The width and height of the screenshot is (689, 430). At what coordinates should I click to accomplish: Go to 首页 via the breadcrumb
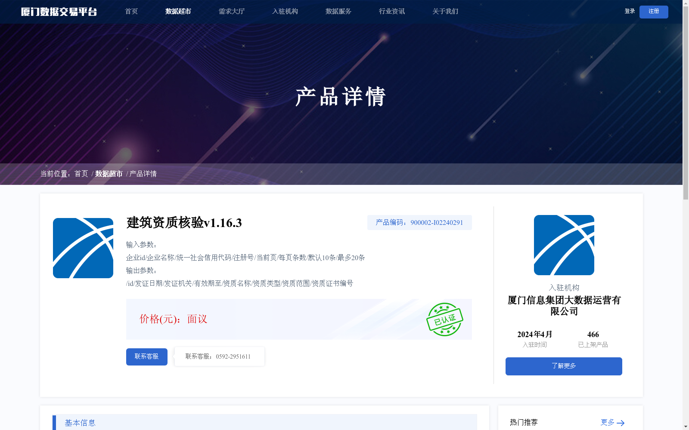[x=81, y=174]
